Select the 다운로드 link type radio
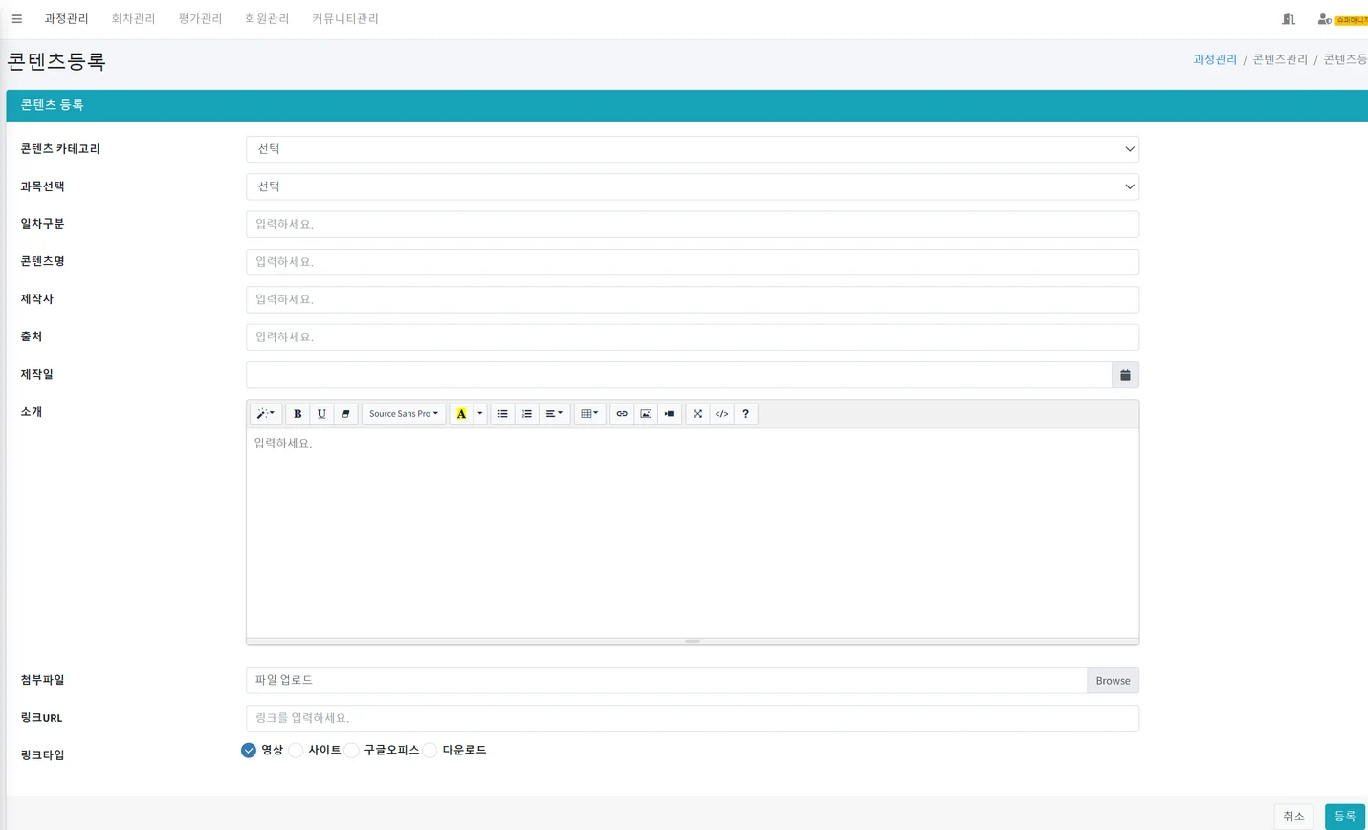The image size is (1368, 830). click(x=430, y=751)
